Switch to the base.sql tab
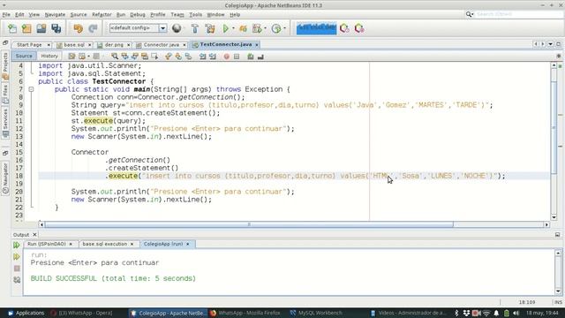The height and width of the screenshot is (318, 565). [x=74, y=45]
